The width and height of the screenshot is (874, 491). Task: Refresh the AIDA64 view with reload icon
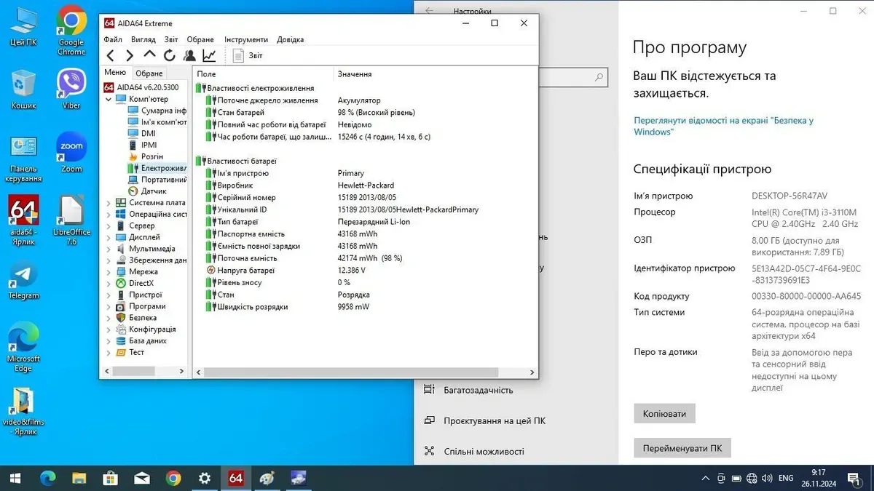[x=170, y=55]
